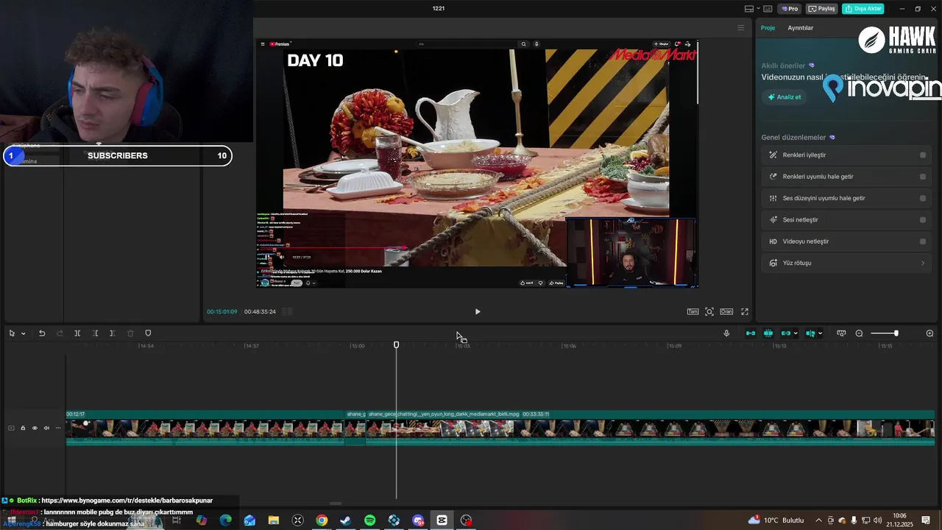Mute the main track audio
This screenshot has width=942, height=530.
[46, 428]
